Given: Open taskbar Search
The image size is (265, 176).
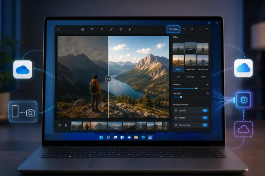Looking at the screenshot, I should (108, 137).
